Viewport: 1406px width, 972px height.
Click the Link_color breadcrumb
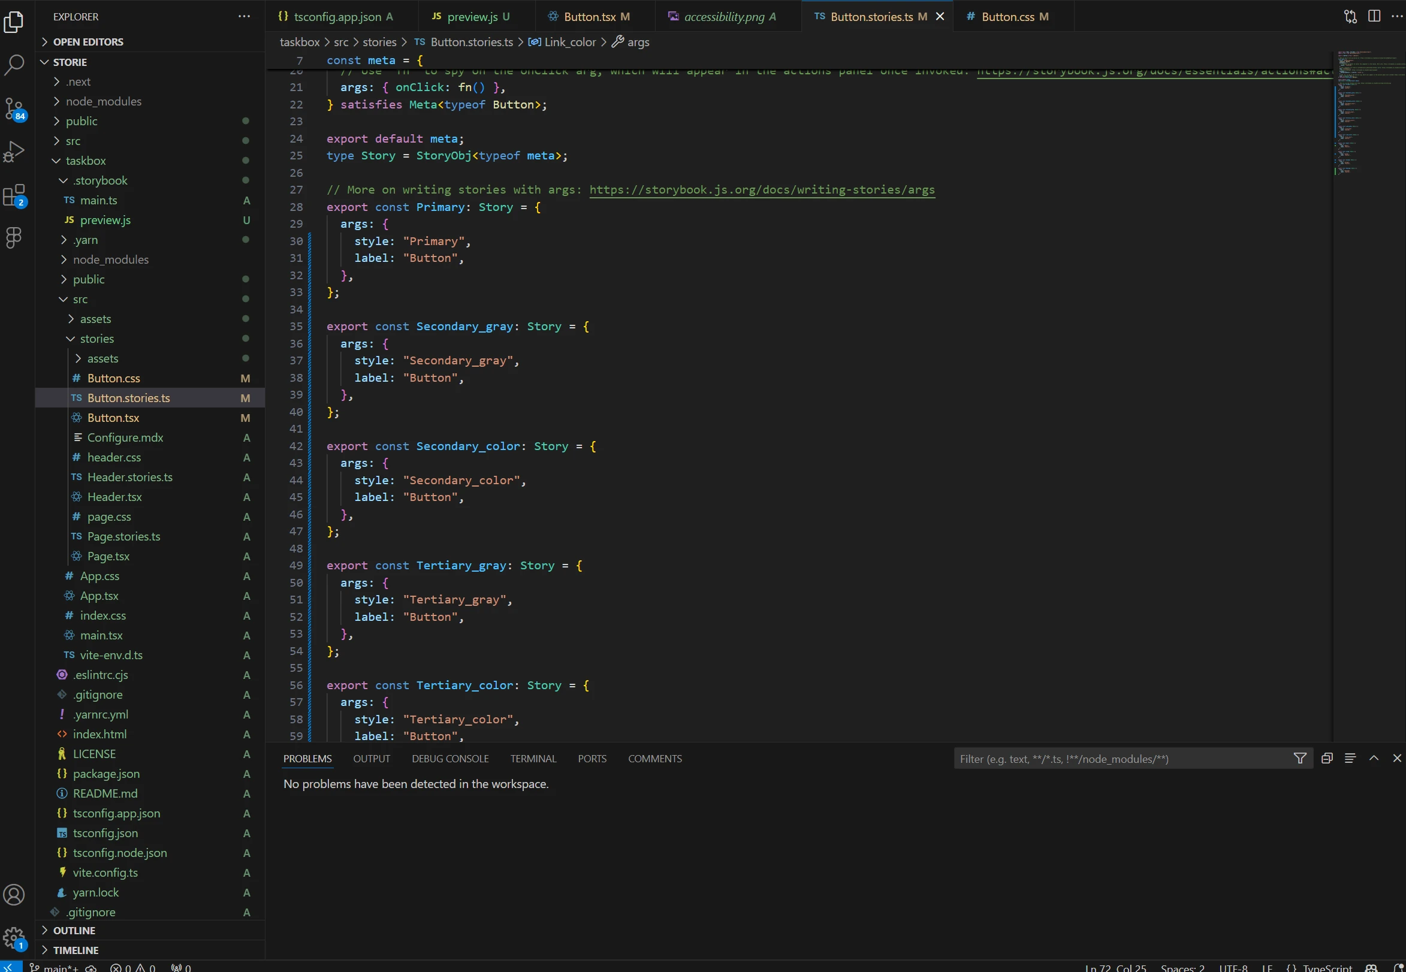tap(562, 42)
